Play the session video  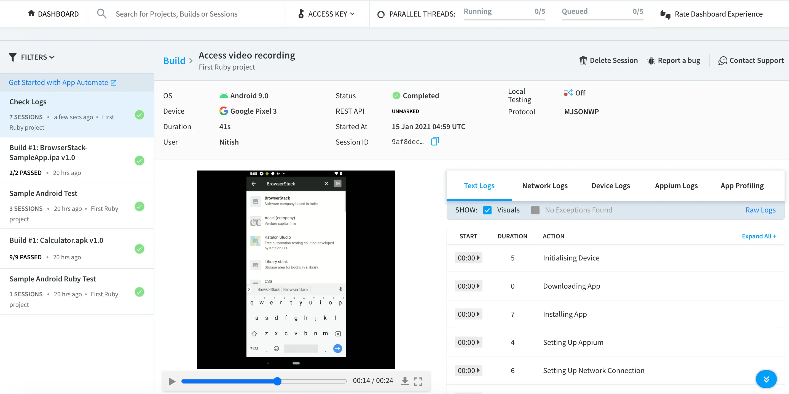pos(172,381)
